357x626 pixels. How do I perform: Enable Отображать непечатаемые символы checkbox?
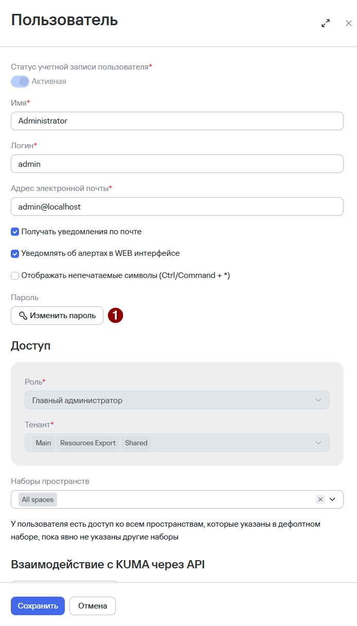coord(15,275)
